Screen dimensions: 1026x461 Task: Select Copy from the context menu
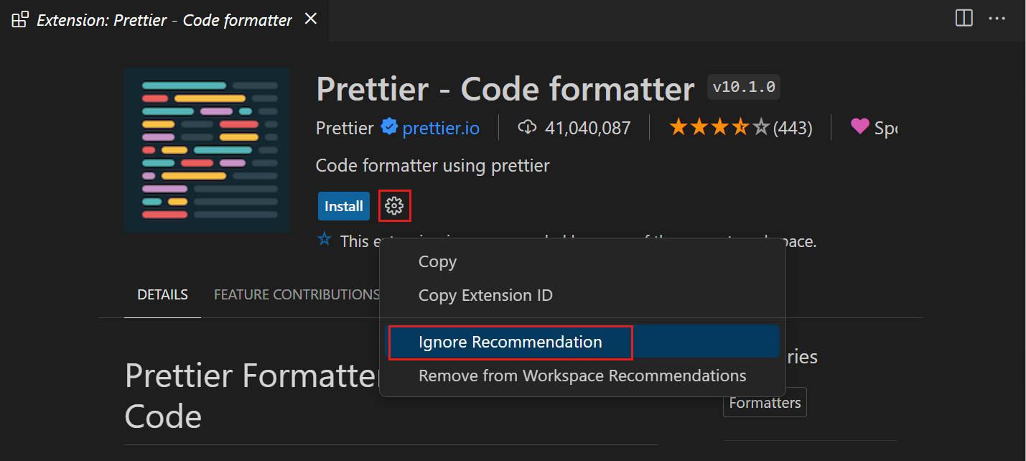(x=437, y=261)
